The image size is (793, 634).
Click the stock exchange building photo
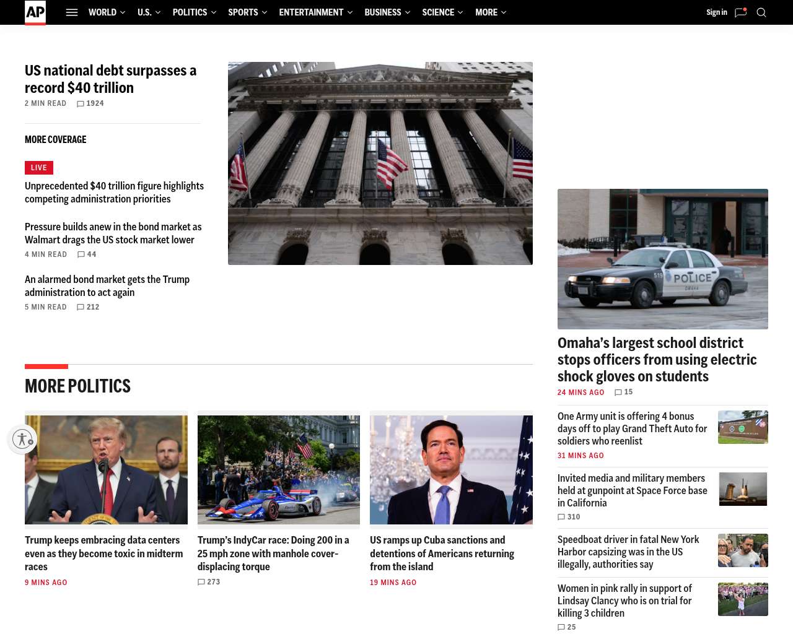coord(380,163)
